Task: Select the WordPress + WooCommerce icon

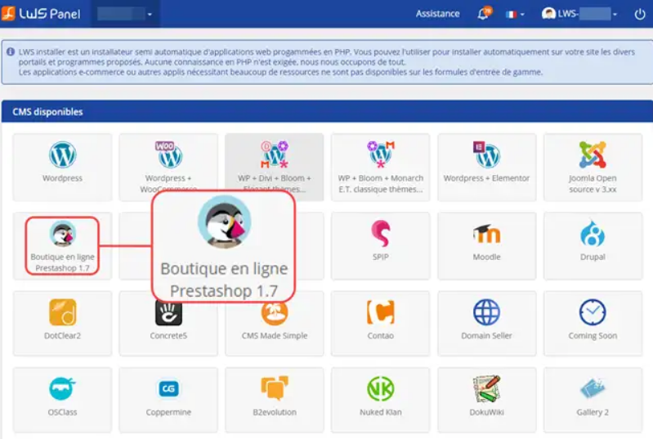Action: (168, 155)
